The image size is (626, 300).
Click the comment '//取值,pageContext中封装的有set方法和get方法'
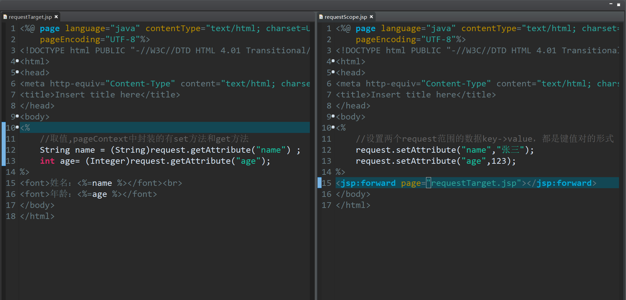[144, 139]
